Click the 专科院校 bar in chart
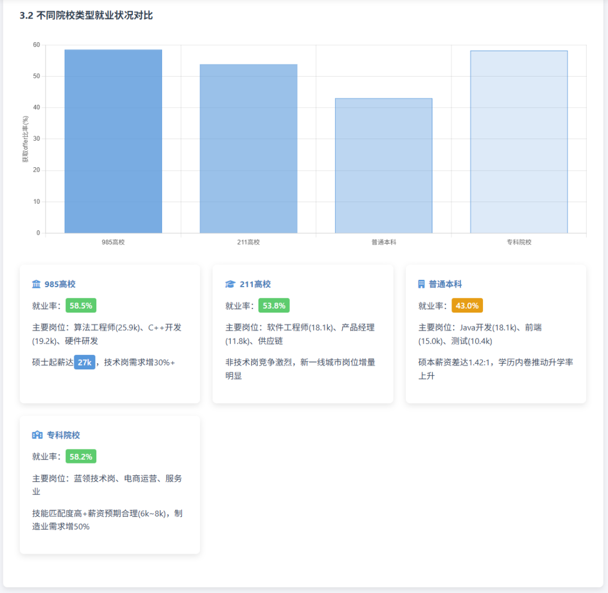This screenshot has width=608, height=593. (519, 142)
